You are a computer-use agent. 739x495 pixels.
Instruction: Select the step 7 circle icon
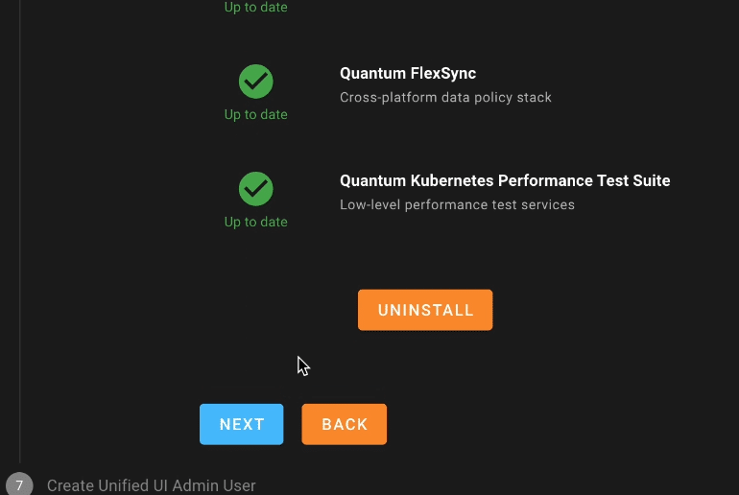click(x=19, y=485)
